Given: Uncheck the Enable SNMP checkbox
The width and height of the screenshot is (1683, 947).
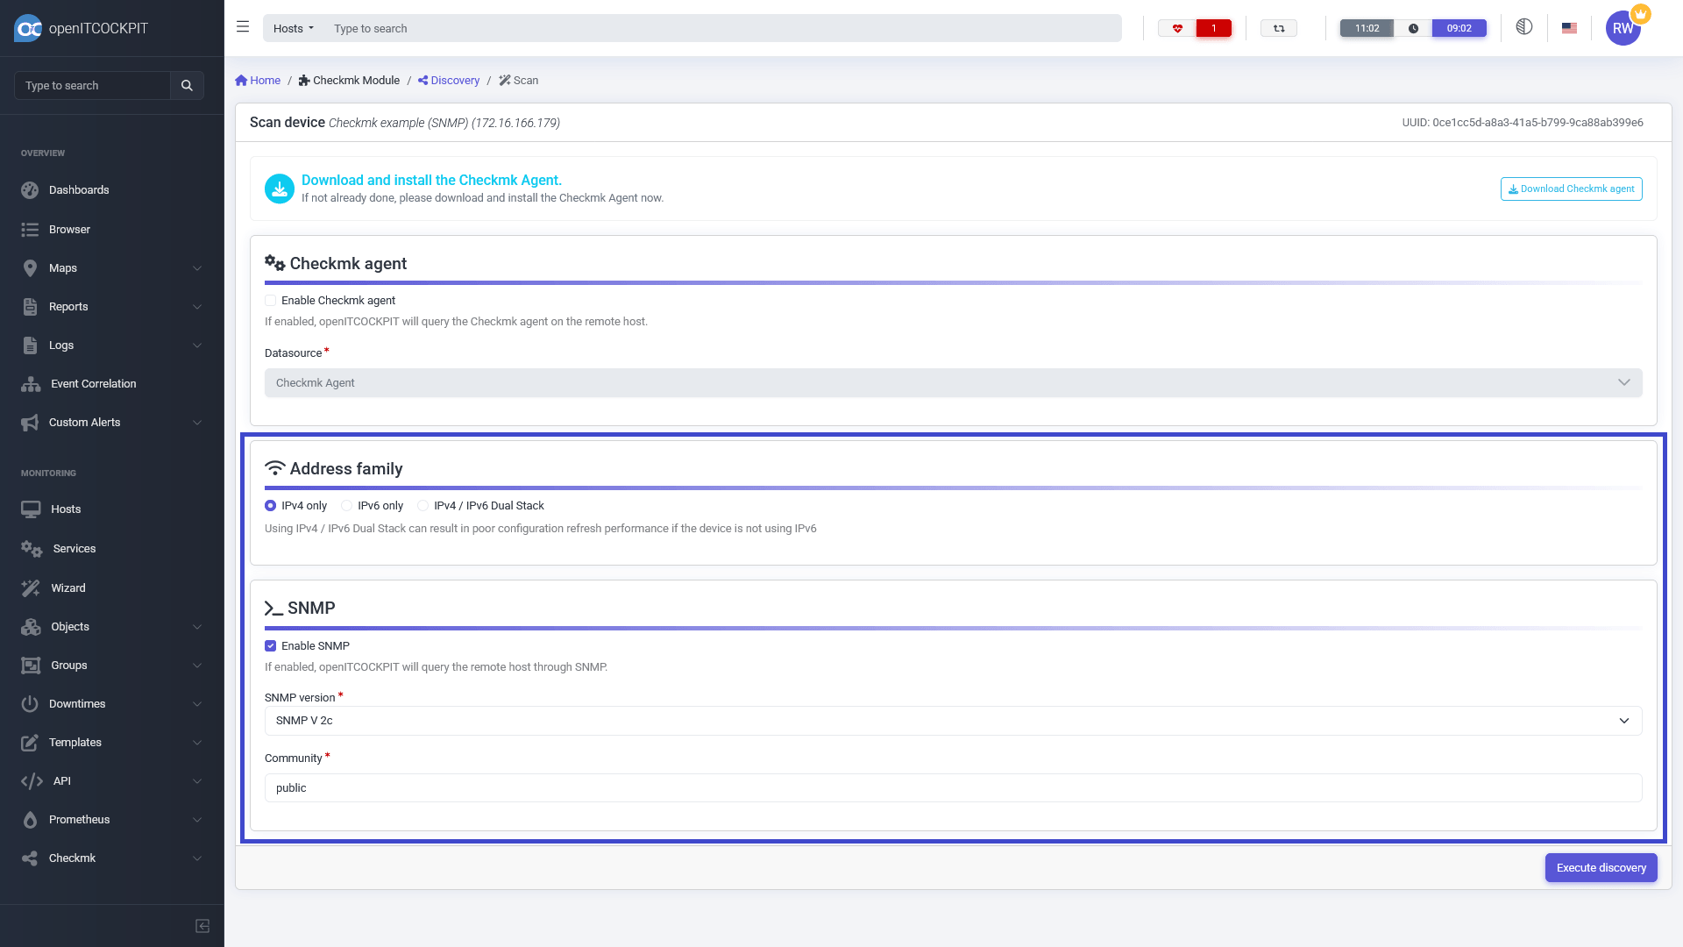Looking at the screenshot, I should click(271, 646).
